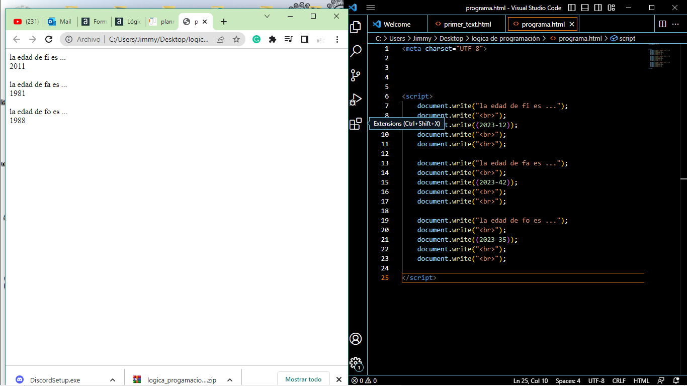The width and height of the screenshot is (687, 386).
Task: Click the logica de programación breadcrumb
Action: click(x=505, y=38)
